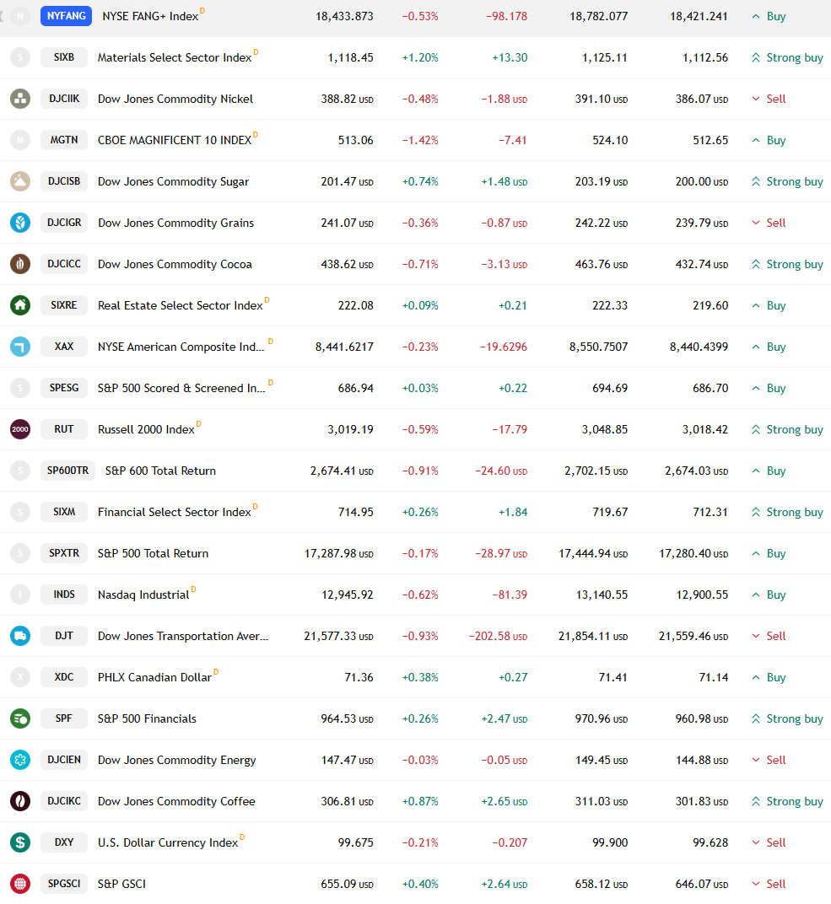Click the XAX ticker badge

click(64, 347)
